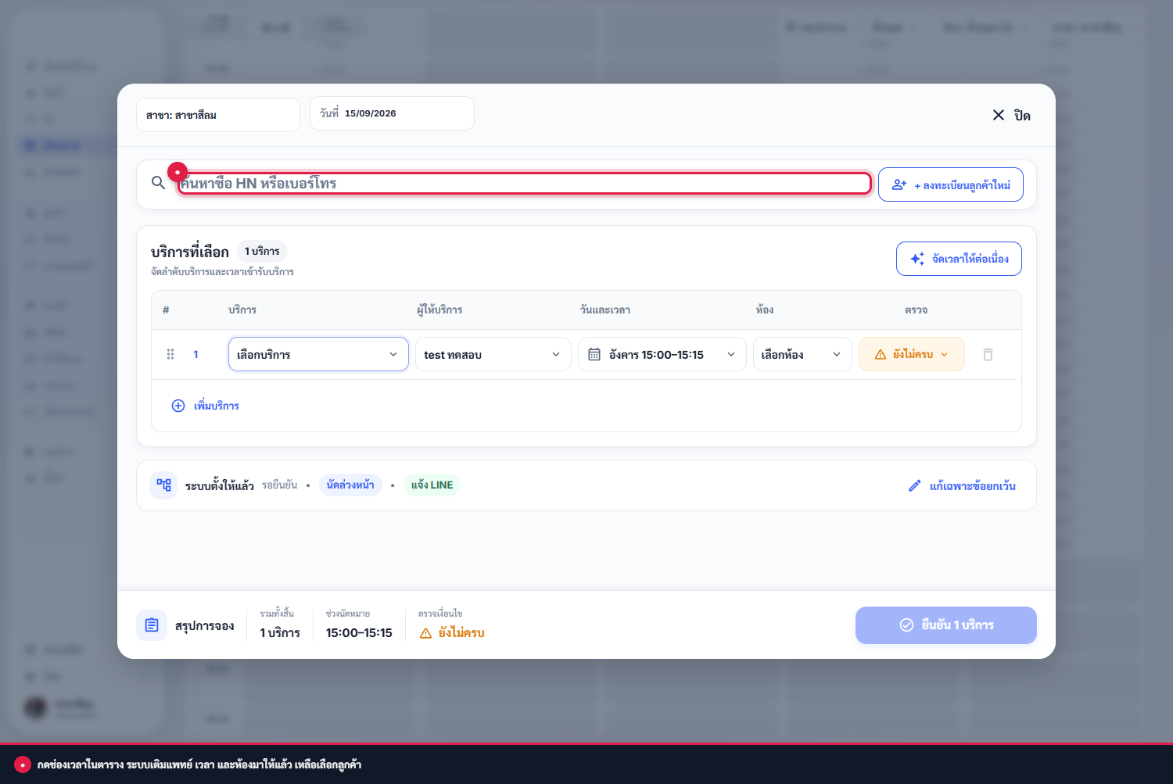Click the 1 บริการ count badge
The image size is (1173, 784).
coord(262,251)
